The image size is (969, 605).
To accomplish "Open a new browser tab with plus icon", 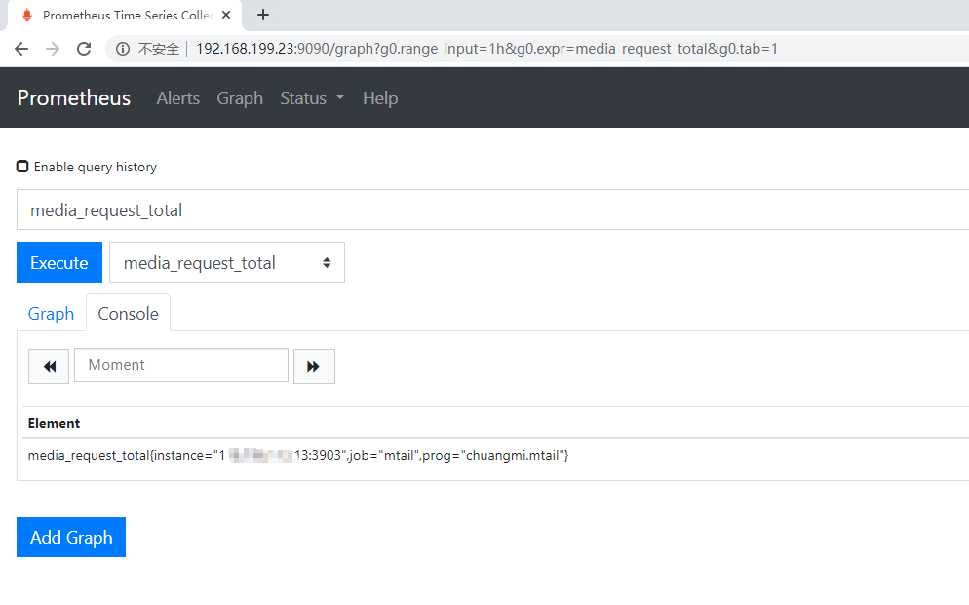I will 263,15.
